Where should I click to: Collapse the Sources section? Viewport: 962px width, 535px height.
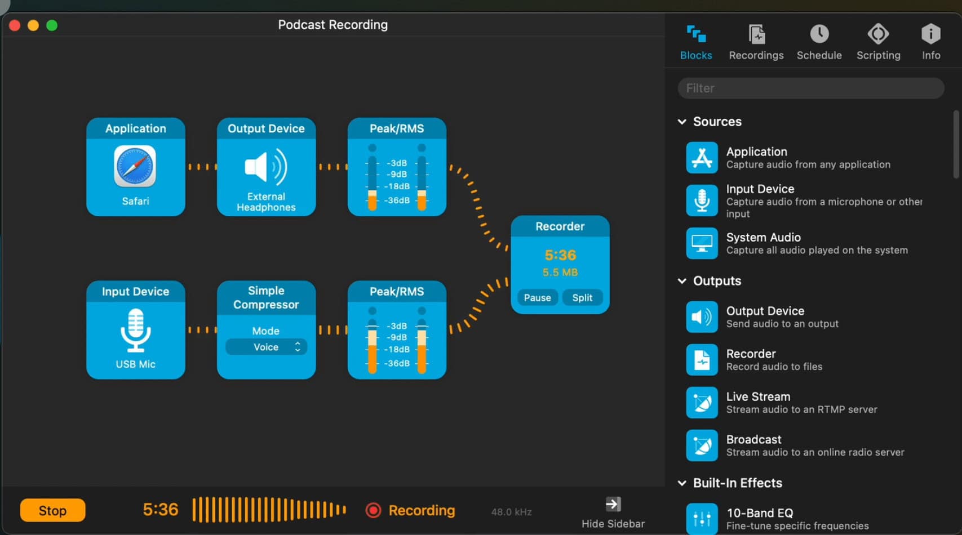tap(682, 122)
